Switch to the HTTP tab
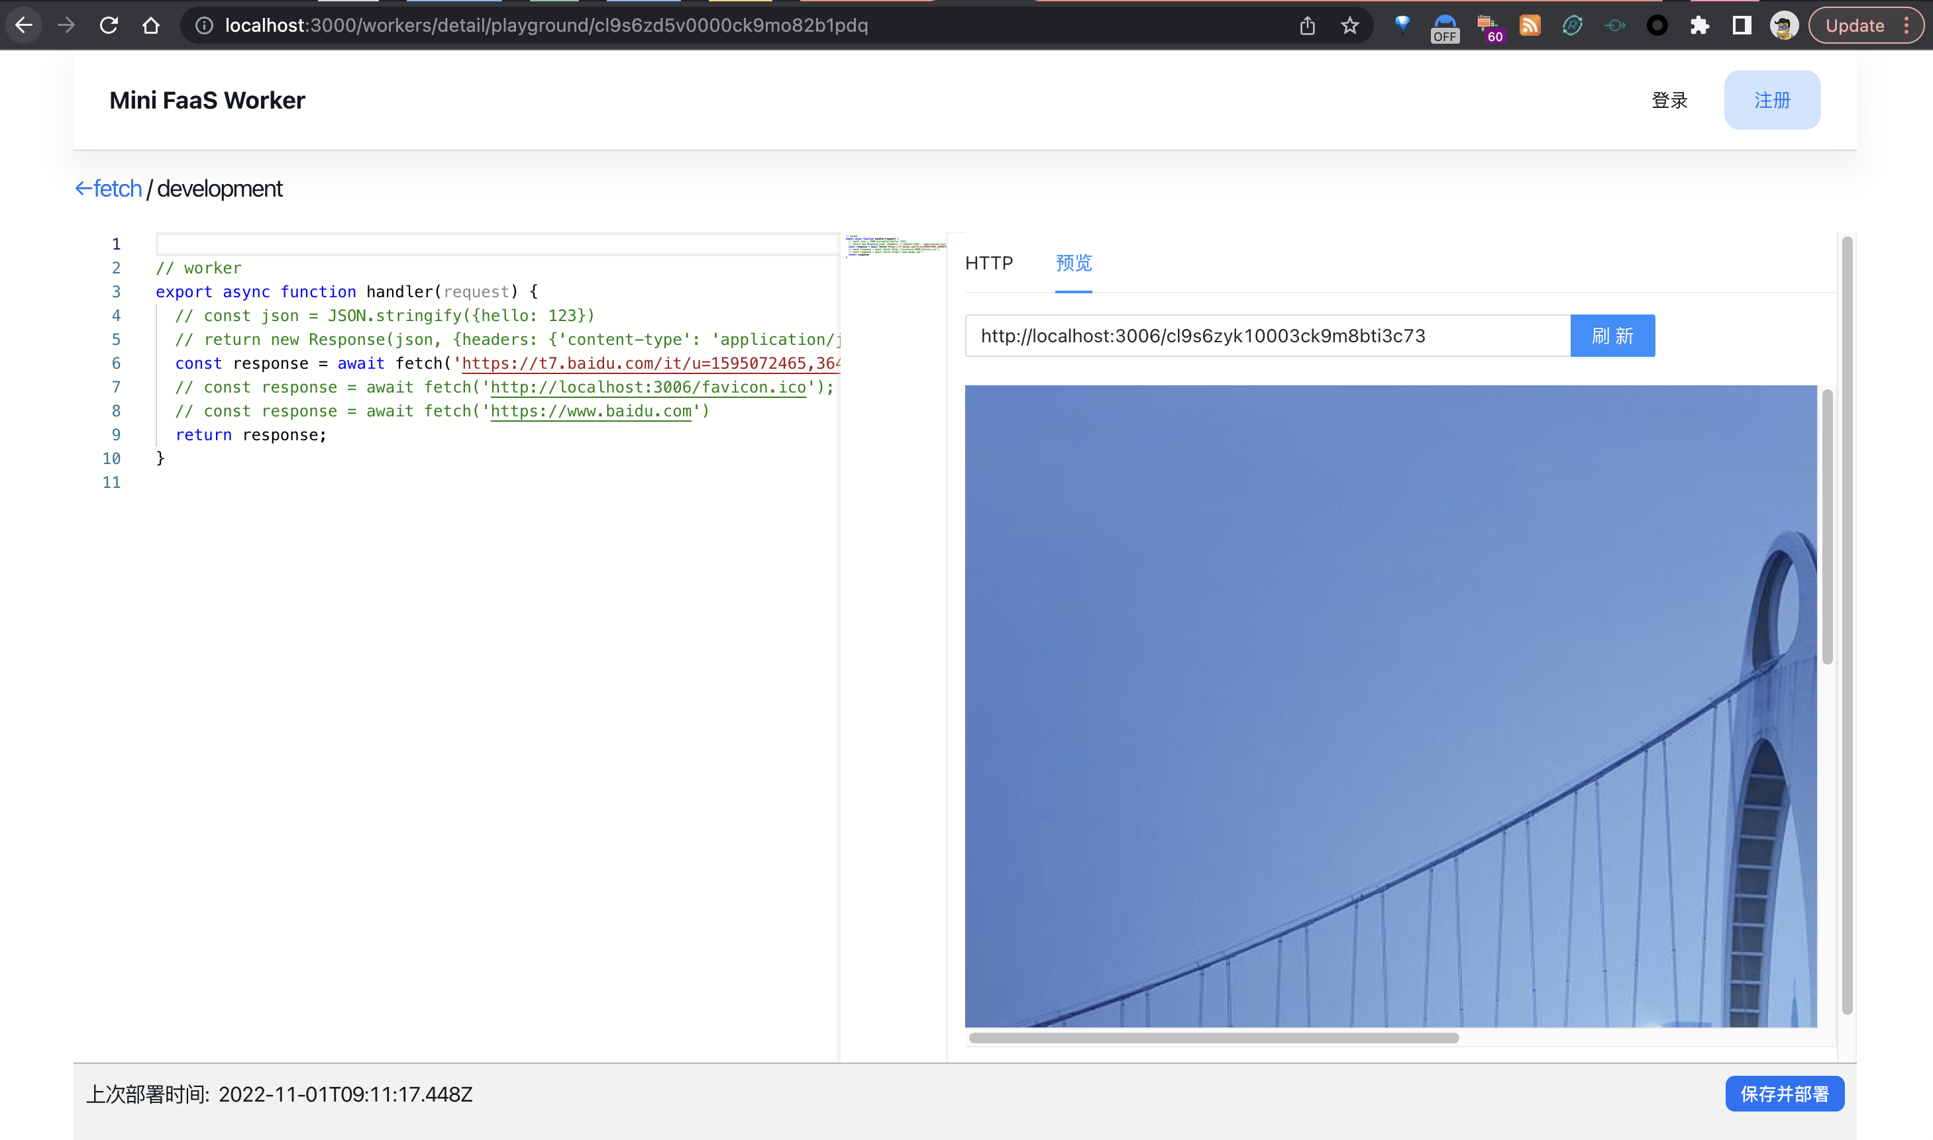The image size is (1933, 1140). (988, 263)
